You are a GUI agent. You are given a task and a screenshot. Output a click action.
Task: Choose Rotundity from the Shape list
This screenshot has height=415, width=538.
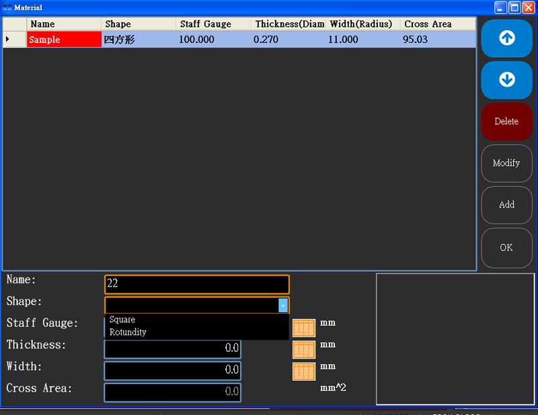pyautogui.click(x=128, y=332)
